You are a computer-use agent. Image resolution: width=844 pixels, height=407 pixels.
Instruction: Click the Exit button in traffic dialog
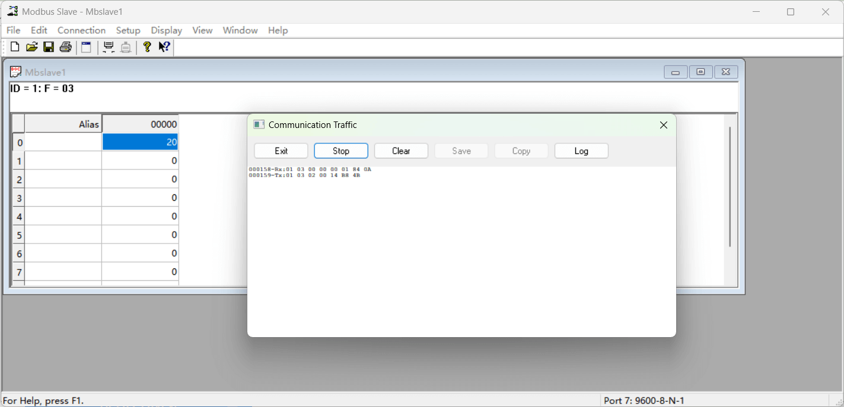point(281,151)
